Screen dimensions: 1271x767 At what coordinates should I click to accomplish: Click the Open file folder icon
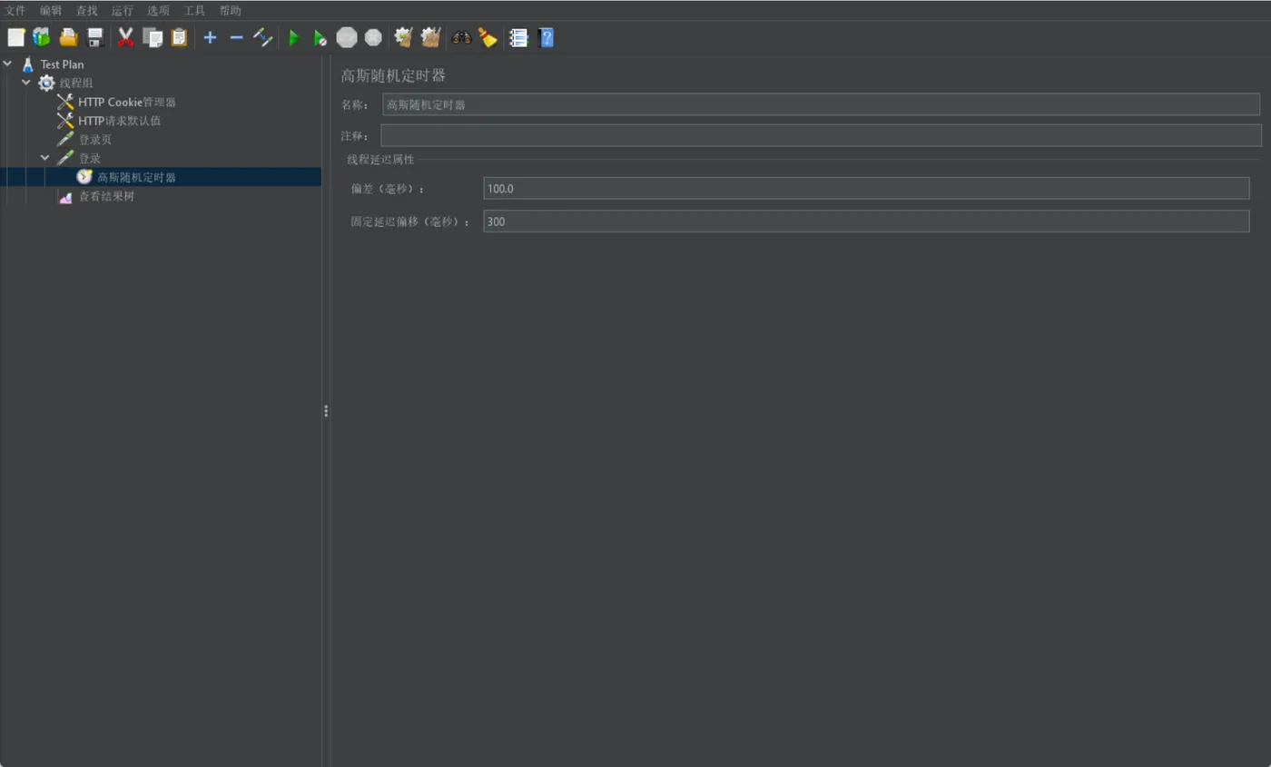pos(68,37)
